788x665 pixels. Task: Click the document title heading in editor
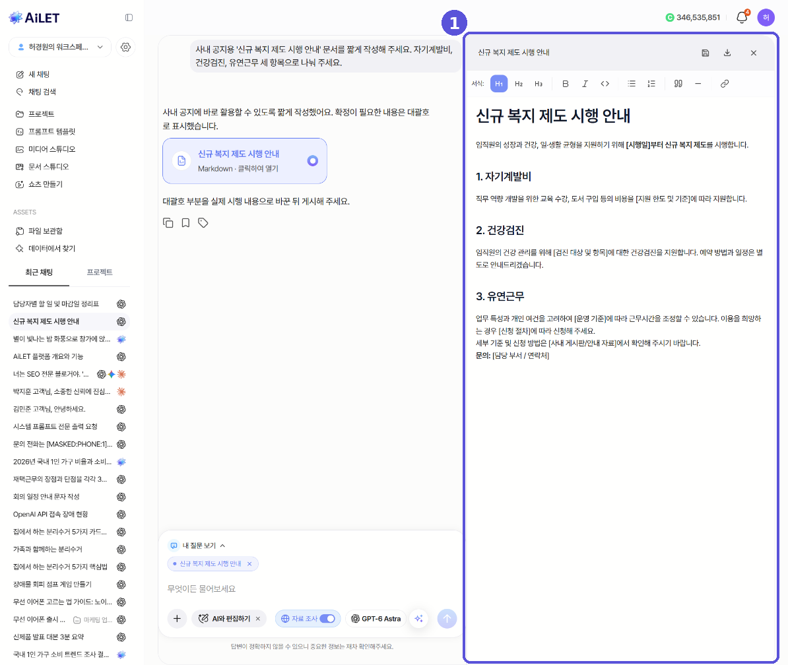pyautogui.click(x=553, y=116)
